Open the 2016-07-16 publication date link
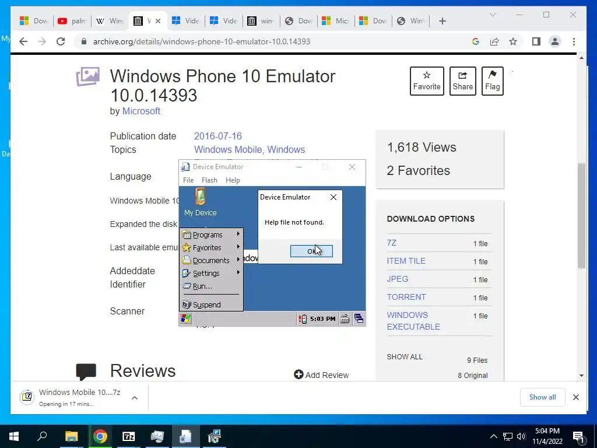Image resolution: width=597 pixels, height=448 pixels. click(218, 136)
